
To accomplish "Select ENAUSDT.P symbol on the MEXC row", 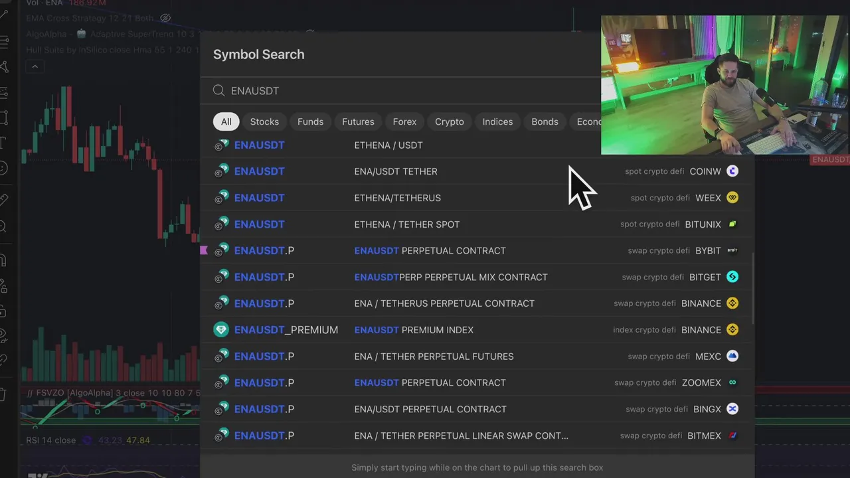I will point(264,357).
